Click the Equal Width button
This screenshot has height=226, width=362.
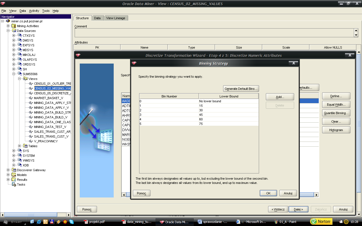tap(336, 105)
